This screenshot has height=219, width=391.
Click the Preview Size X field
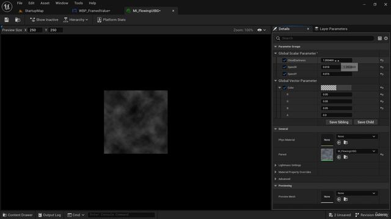[x=35, y=30]
